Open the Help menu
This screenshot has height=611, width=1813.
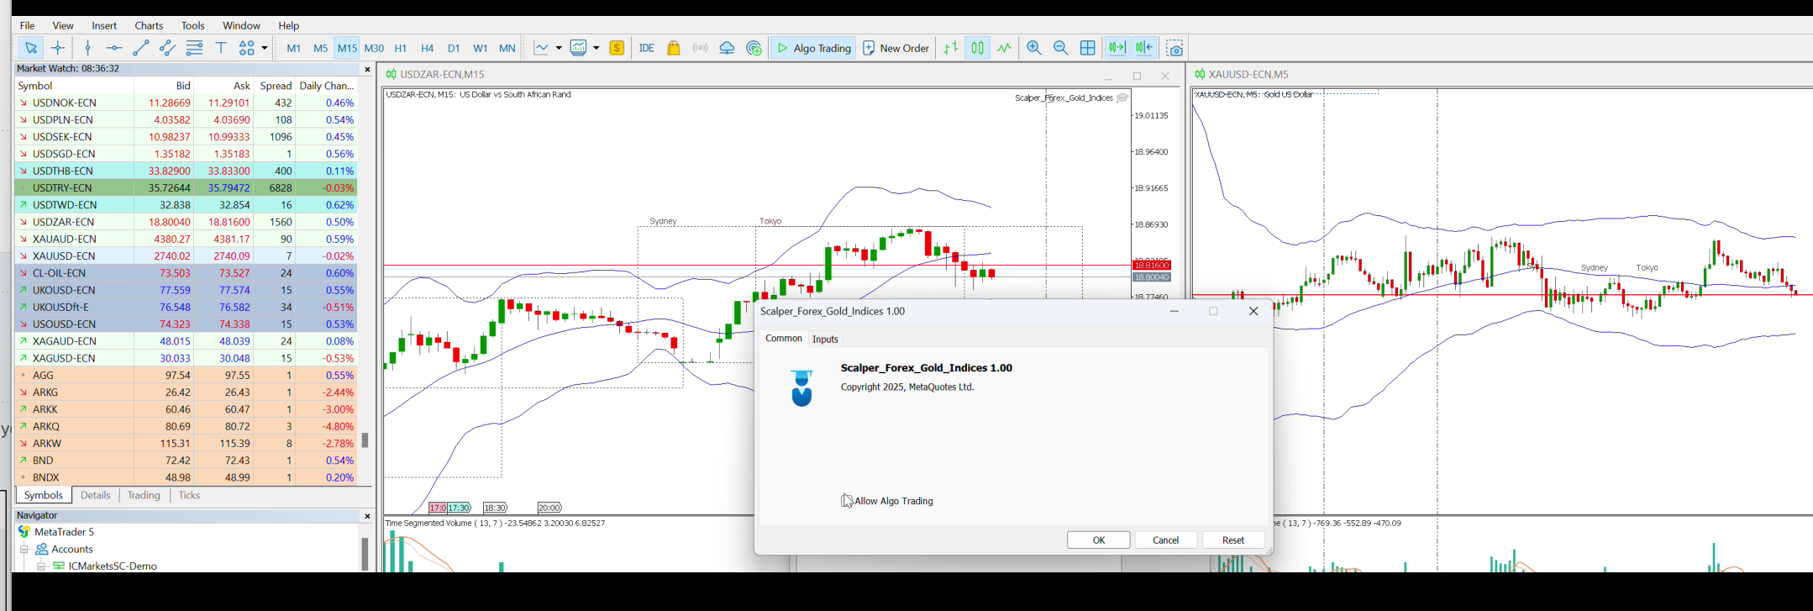(x=289, y=25)
